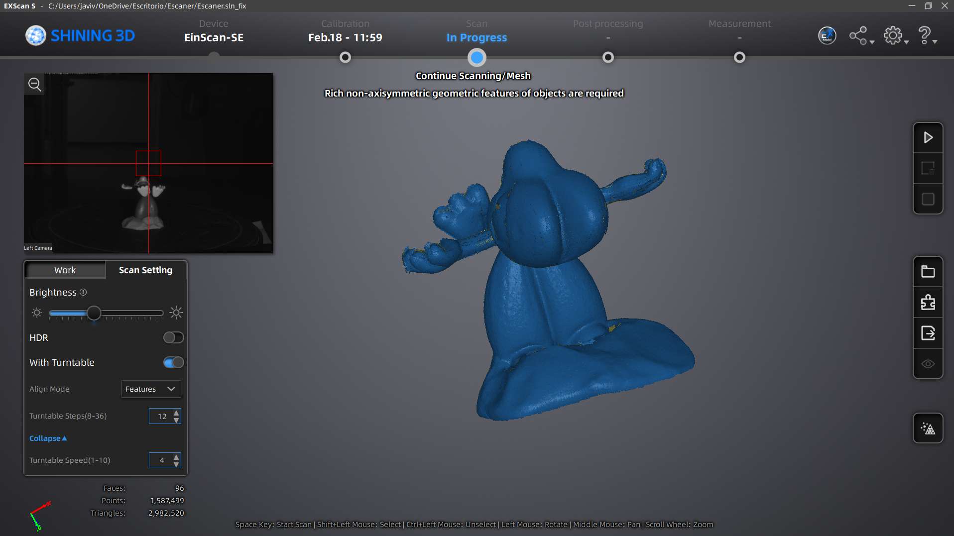Click the dimmed edit-scan icon under play
The width and height of the screenshot is (954, 536).
point(928,168)
